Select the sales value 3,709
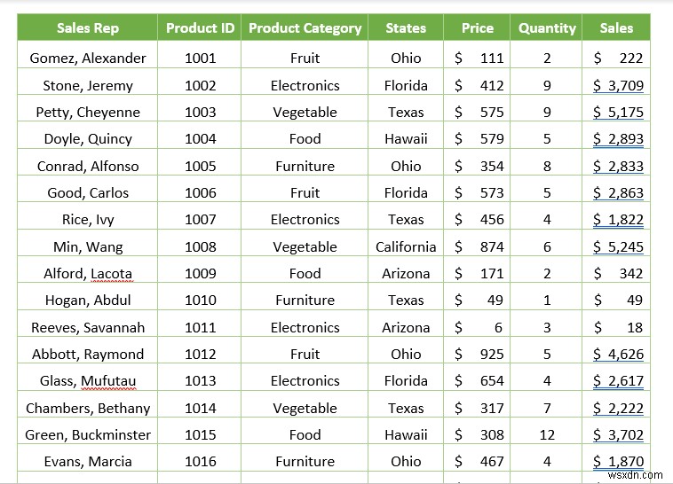 coord(619,86)
